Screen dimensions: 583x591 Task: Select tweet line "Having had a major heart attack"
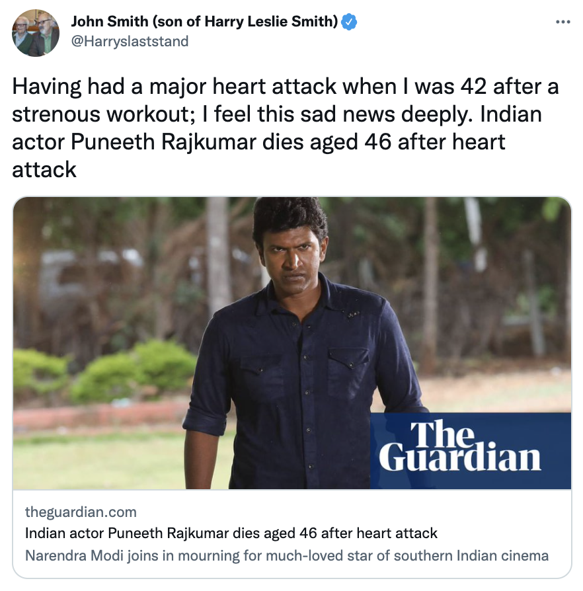coord(286,87)
